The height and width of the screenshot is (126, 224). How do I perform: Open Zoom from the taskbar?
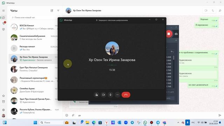point(126,122)
